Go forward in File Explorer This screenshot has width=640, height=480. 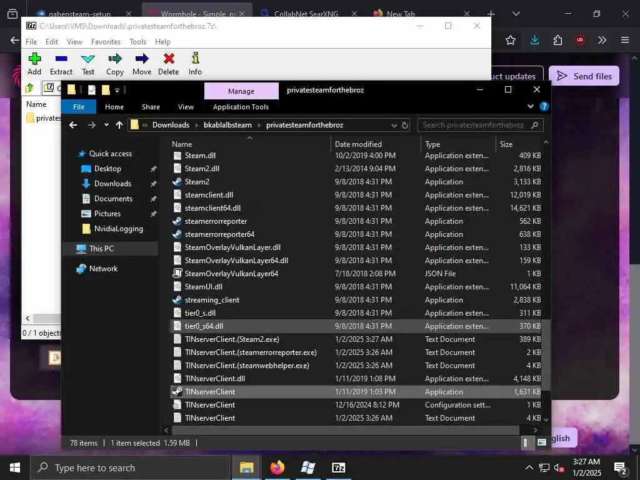pyautogui.click(x=91, y=125)
